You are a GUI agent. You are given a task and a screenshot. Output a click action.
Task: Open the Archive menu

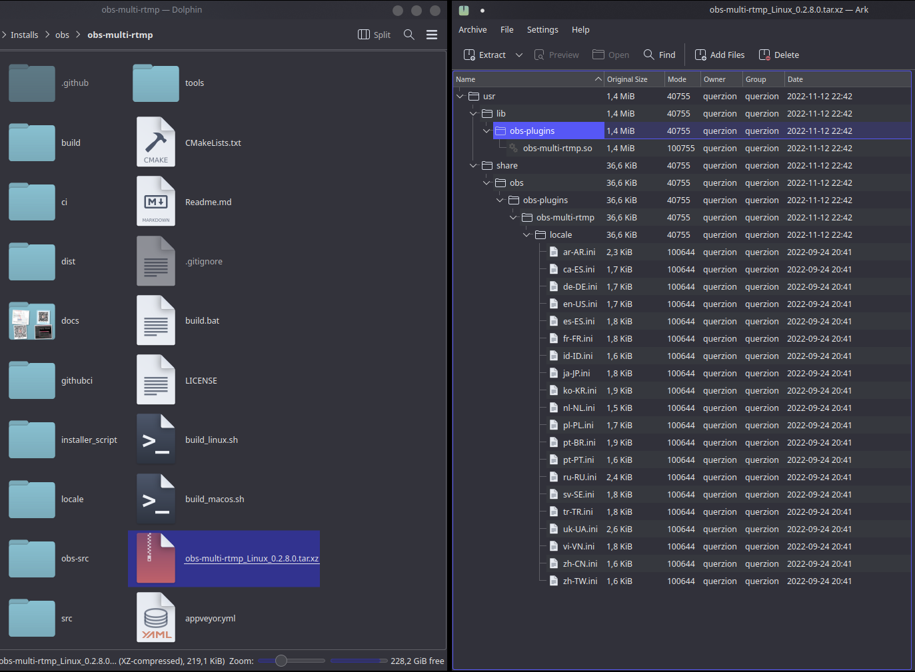pos(472,29)
